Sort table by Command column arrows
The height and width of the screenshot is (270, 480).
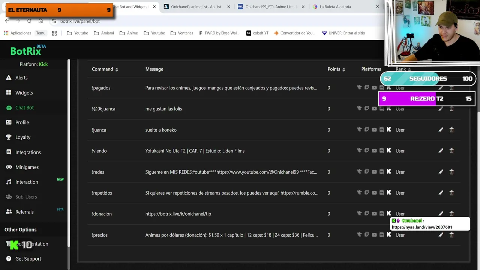pyautogui.click(x=117, y=69)
